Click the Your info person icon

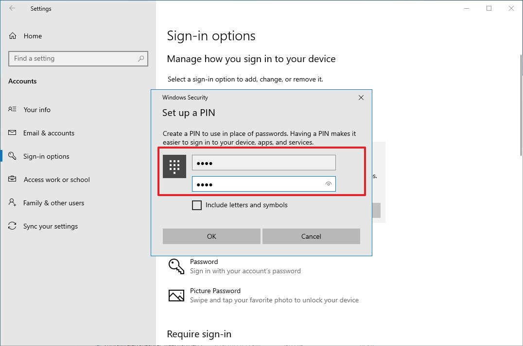13,110
